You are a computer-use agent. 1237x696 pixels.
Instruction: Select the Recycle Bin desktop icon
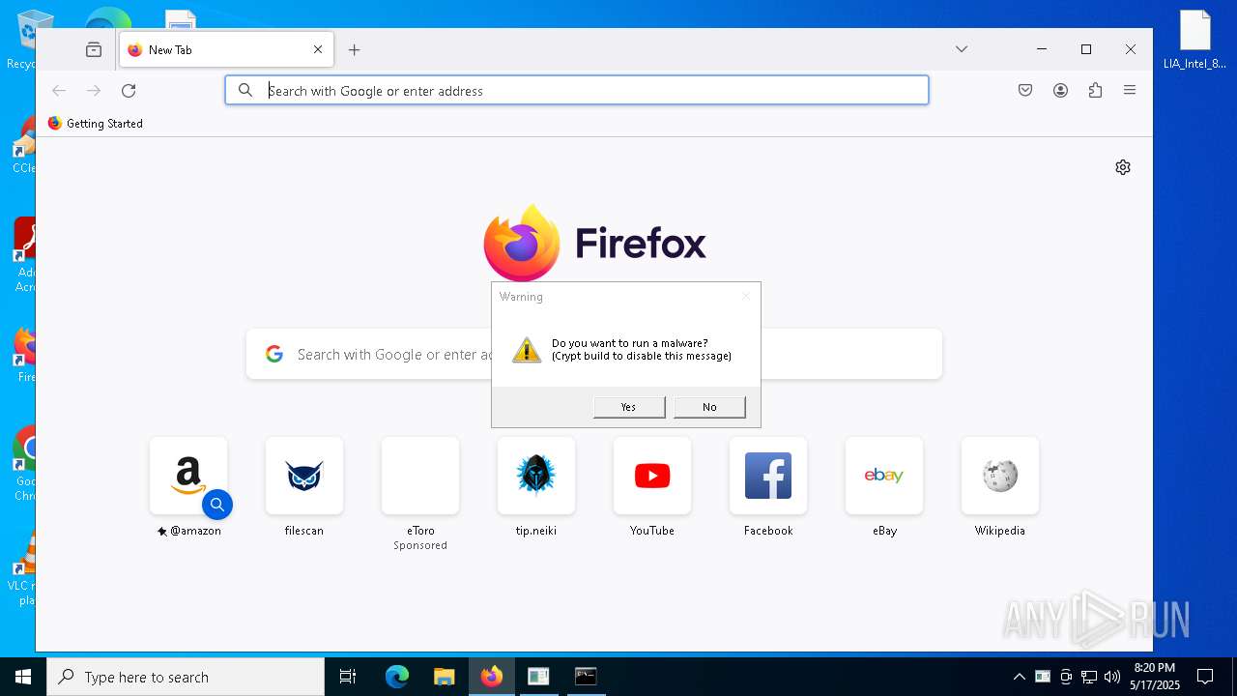(21, 41)
